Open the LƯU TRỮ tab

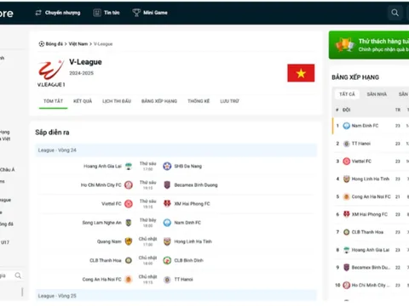click(229, 101)
